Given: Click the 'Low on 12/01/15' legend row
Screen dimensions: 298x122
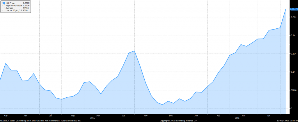Looking at the screenshot, I should [x=17, y=11].
